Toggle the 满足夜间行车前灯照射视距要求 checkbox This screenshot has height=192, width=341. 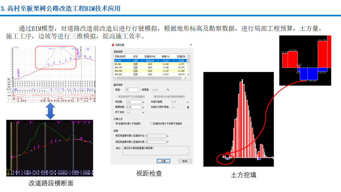152,96
